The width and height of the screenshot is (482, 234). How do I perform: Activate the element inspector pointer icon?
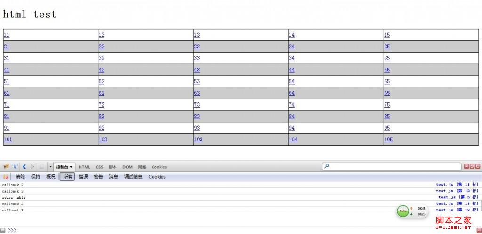[15, 167]
